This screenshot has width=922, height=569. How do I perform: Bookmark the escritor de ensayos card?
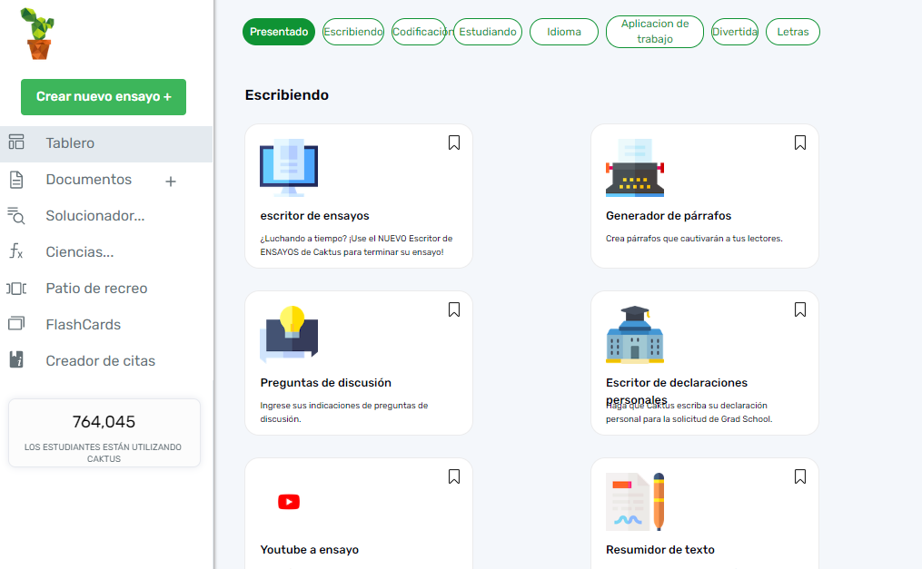click(x=454, y=142)
